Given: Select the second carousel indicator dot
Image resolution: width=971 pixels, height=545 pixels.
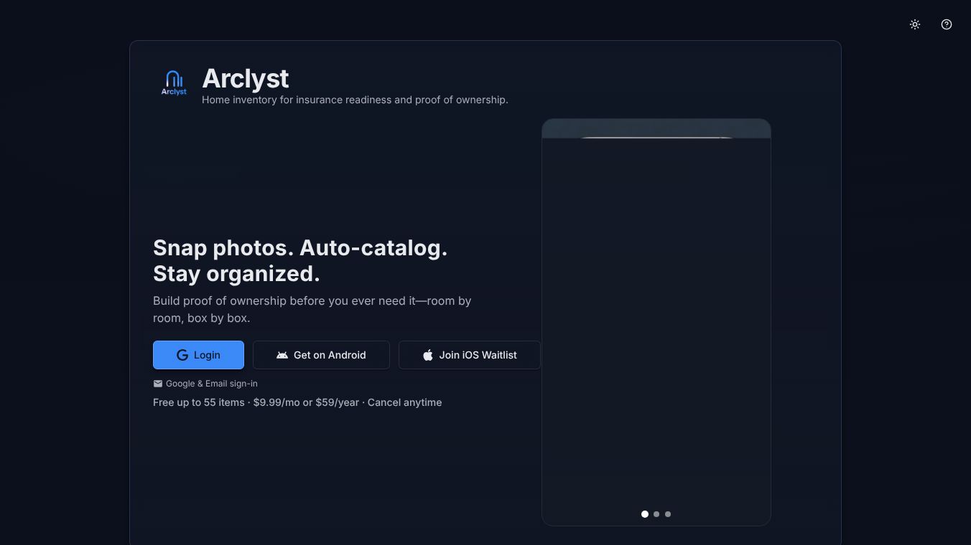Looking at the screenshot, I should 656,514.
